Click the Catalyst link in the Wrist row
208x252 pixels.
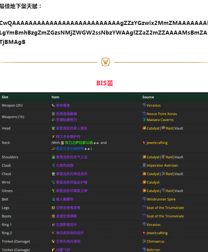tap(153, 182)
